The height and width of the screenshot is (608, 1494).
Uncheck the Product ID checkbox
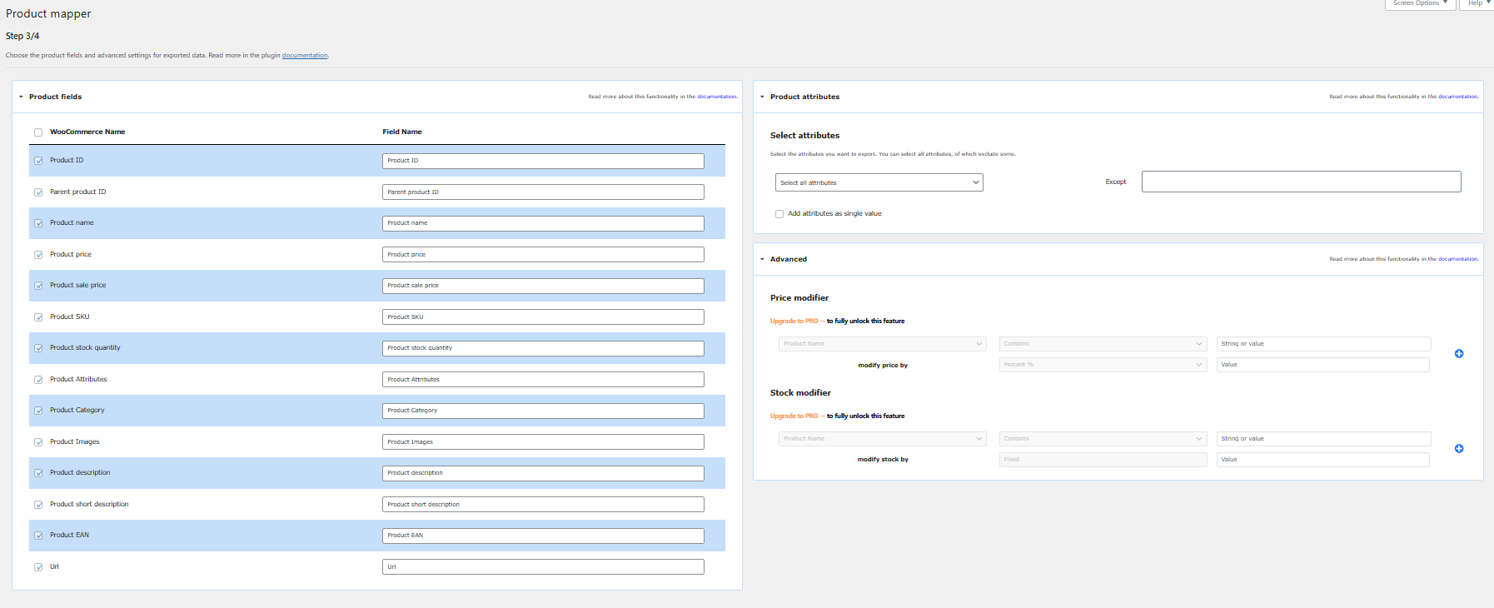click(38, 161)
